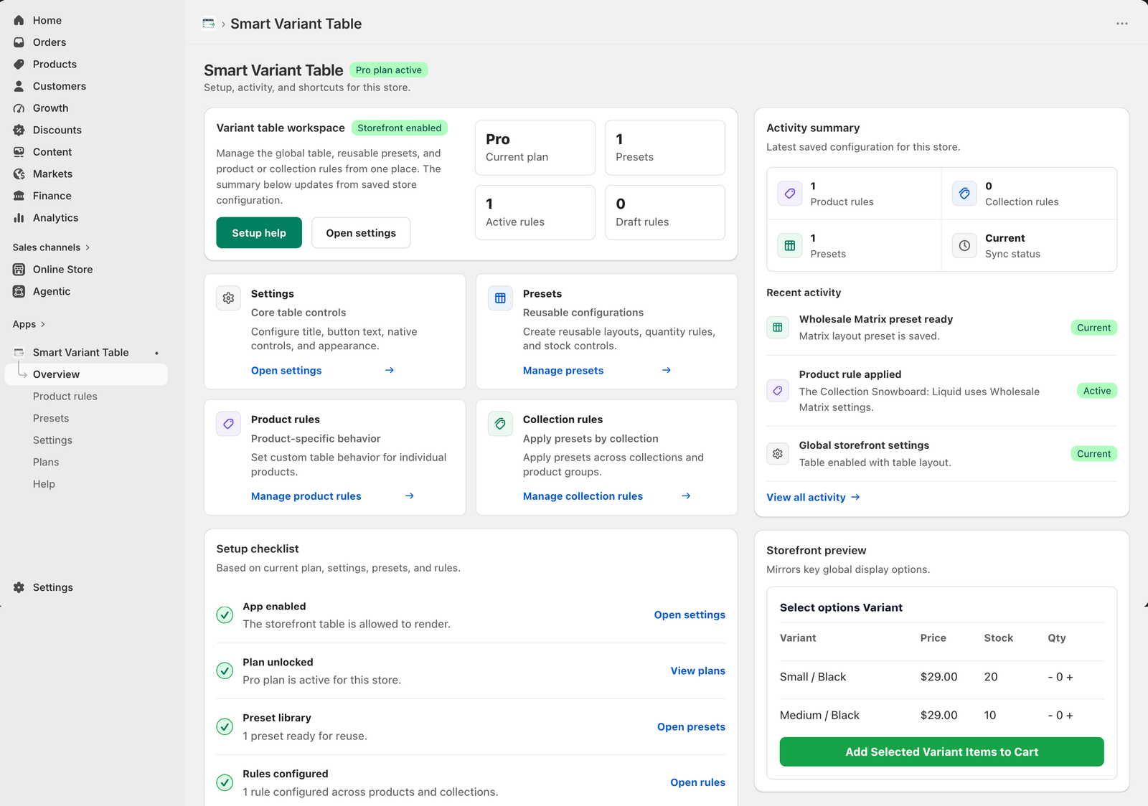The height and width of the screenshot is (806, 1148).
Task: Click the Presets grid icon in Activity summary
Action: point(790,246)
